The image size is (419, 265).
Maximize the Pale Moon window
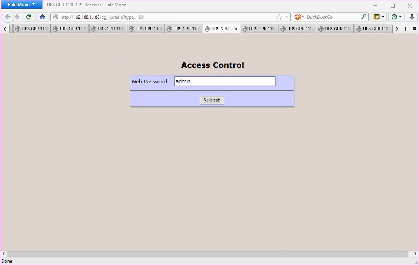tap(393, 5)
